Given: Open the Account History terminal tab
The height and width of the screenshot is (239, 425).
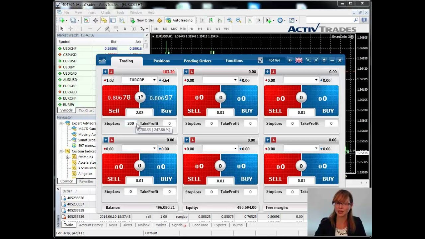Looking at the screenshot, I should [x=91, y=225].
